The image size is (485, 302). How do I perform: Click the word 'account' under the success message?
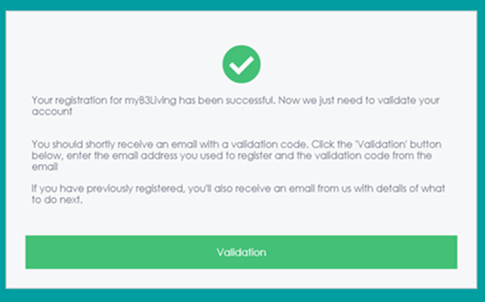point(52,112)
